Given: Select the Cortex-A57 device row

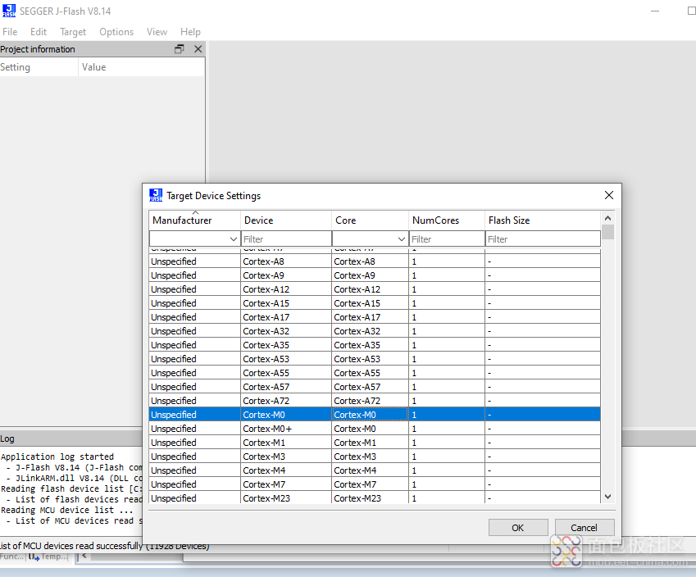Looking at the screenshot, I should [375, 387].
